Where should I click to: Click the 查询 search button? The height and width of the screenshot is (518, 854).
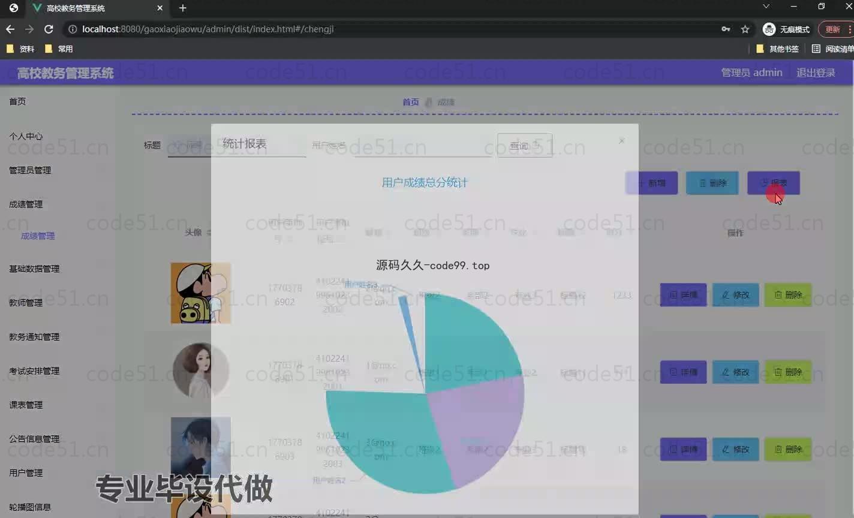click(x=525, y=146)
